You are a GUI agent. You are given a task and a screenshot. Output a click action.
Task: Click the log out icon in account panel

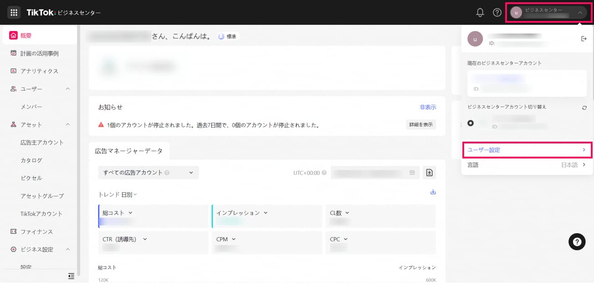pos(584,39)
